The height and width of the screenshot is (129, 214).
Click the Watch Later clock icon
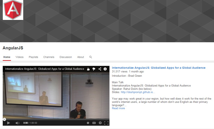click(88, 123)
